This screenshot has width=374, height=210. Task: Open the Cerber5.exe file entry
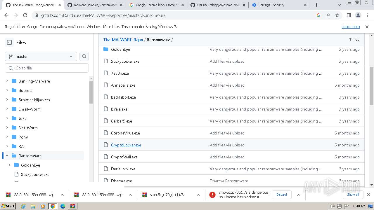pos(122,121)
